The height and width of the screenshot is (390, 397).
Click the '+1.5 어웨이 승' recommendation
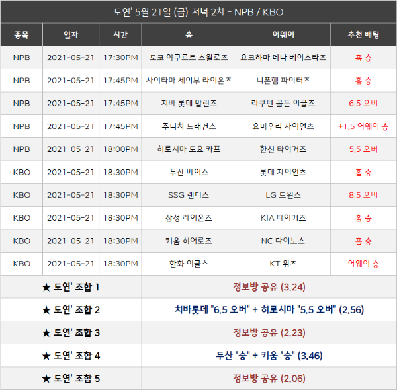click(363, 126)
